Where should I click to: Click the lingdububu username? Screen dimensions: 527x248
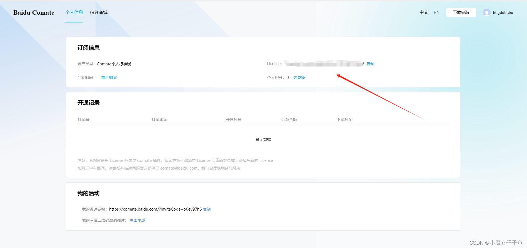503,12
